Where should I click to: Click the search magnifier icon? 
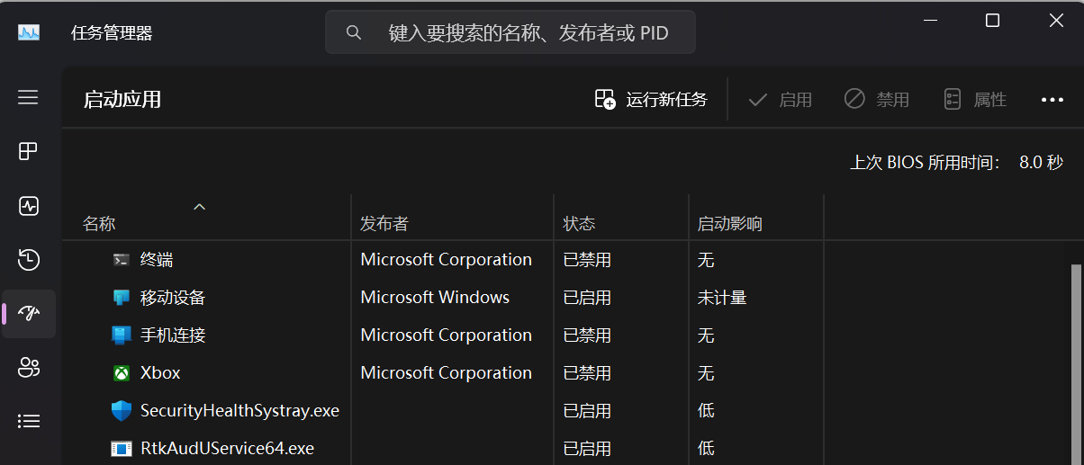click(x=354, y=32)
